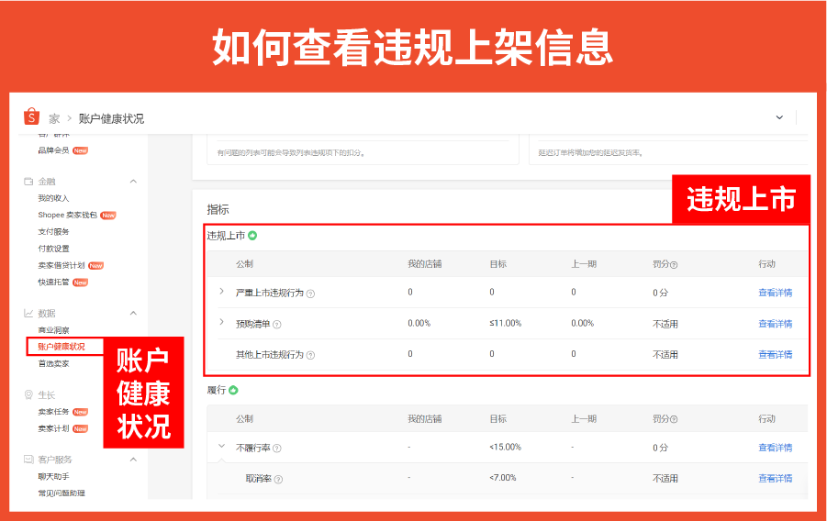View details for 取消率
827x521 pixels.
775,479
